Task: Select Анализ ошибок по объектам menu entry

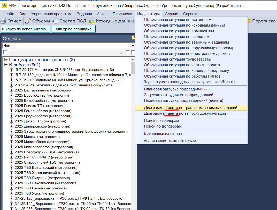Action: click(170, 141)
